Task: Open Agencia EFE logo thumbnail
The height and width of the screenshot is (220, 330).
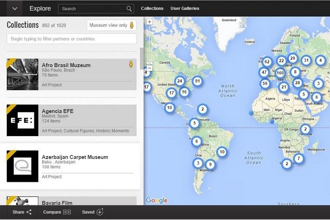Action: [23, 120]
